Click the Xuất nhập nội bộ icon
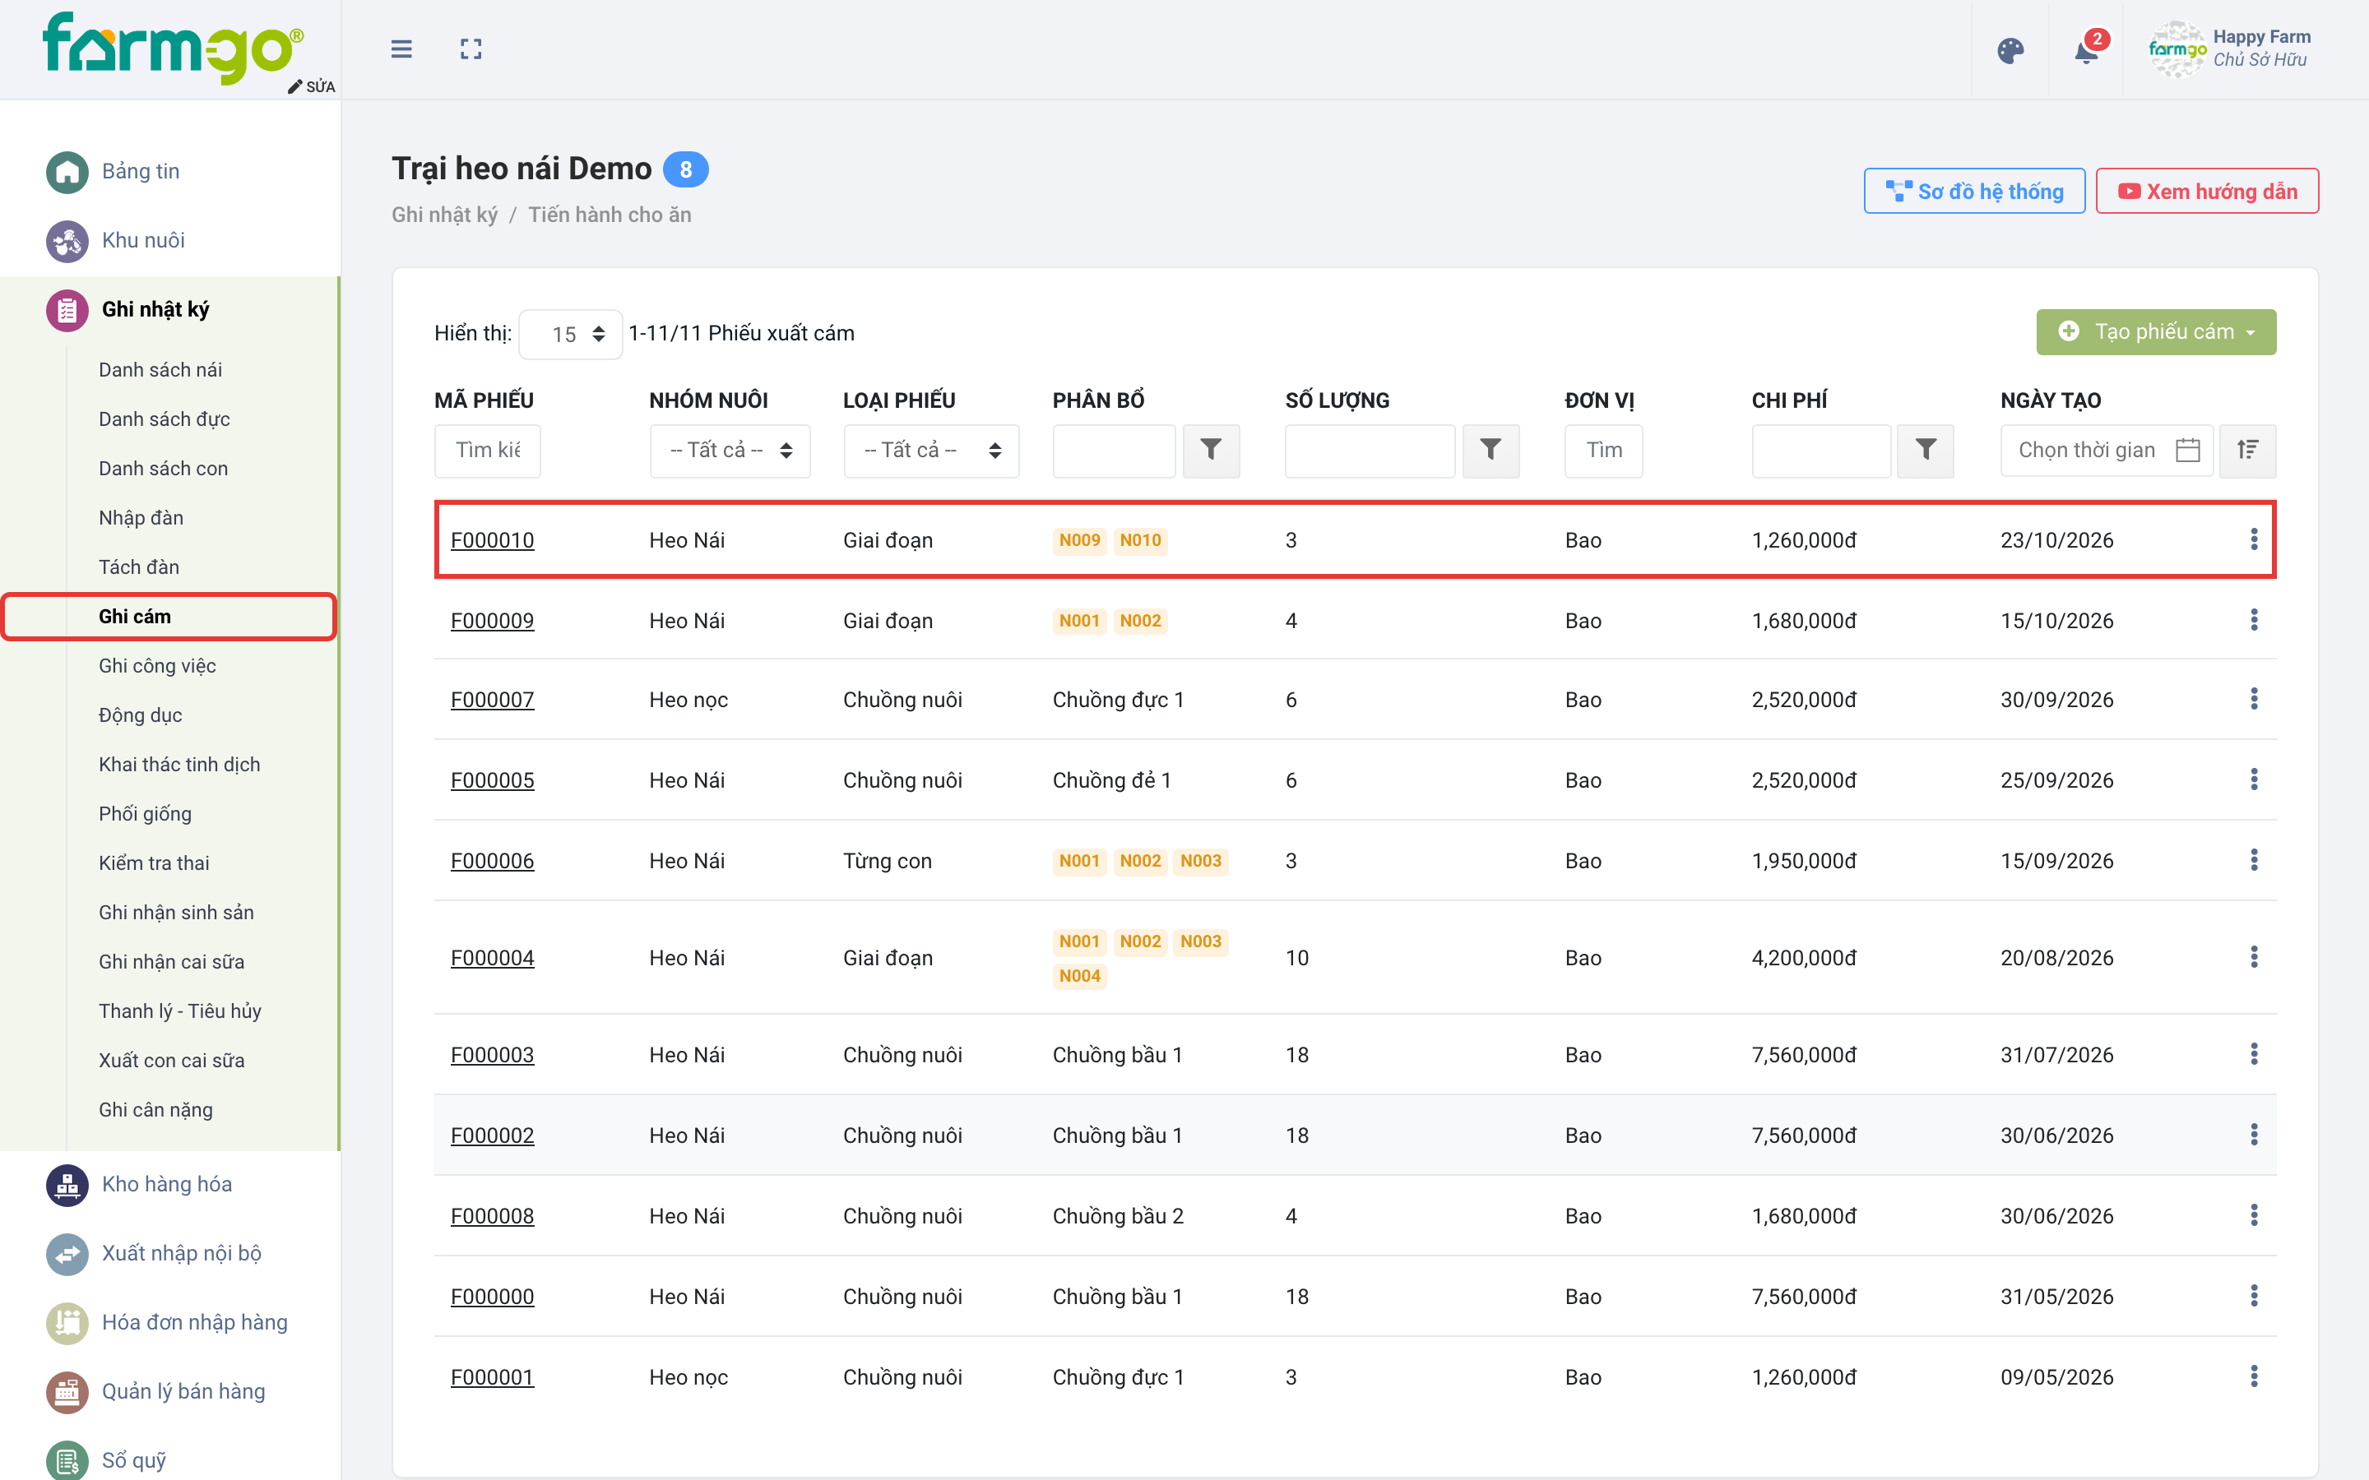2369x1480 pixels. pos(67,1254)
